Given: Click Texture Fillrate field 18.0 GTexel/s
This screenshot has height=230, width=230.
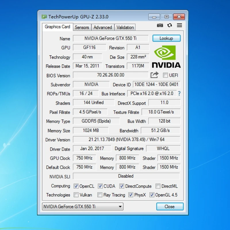Looking at the screenshot, I should 161,112.
